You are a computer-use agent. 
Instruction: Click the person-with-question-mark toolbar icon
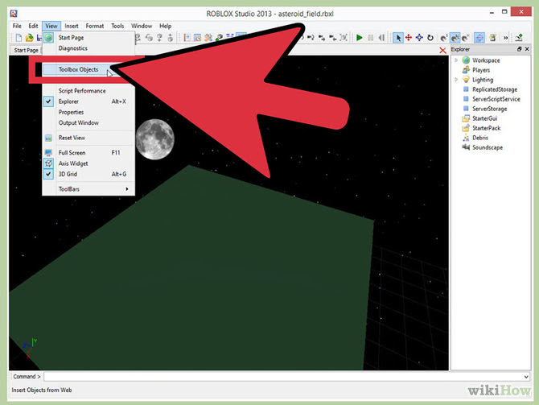click(159, 38)
